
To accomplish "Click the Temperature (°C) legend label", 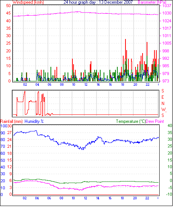I will (131, 121).
